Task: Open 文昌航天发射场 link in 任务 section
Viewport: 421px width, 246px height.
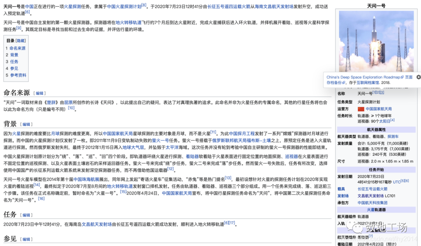Action: coord(97,224)
